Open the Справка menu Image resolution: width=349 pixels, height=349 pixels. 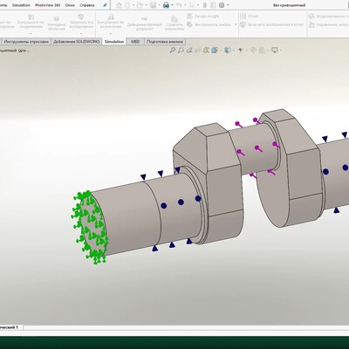click(x=87, y=5)
